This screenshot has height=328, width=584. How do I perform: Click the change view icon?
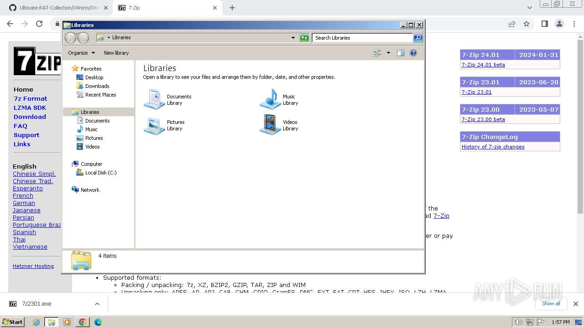click(377, 53)
